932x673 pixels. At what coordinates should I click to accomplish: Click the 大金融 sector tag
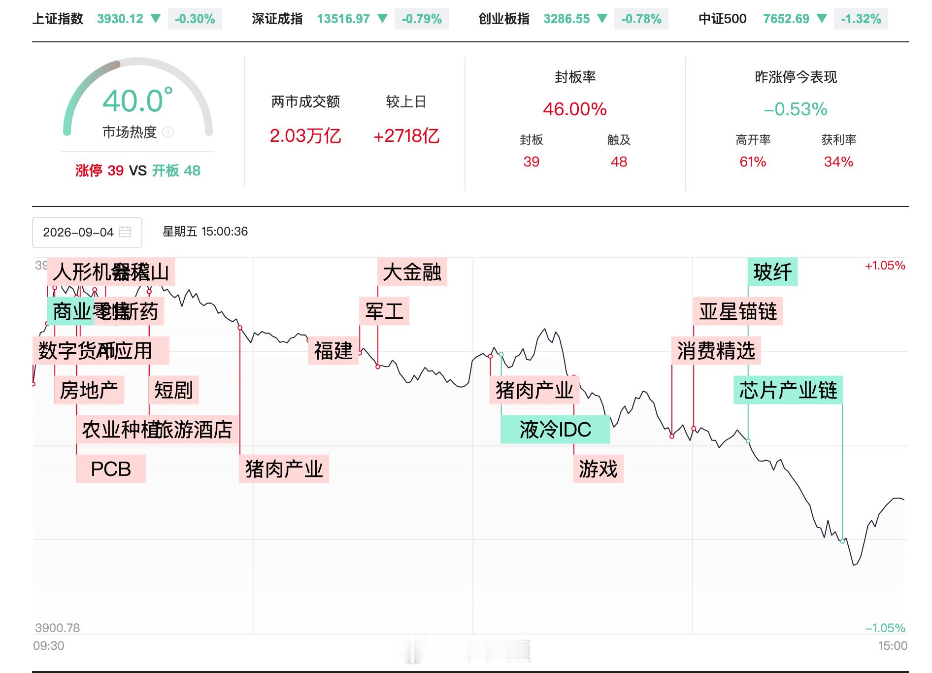[x=412, y=272]
